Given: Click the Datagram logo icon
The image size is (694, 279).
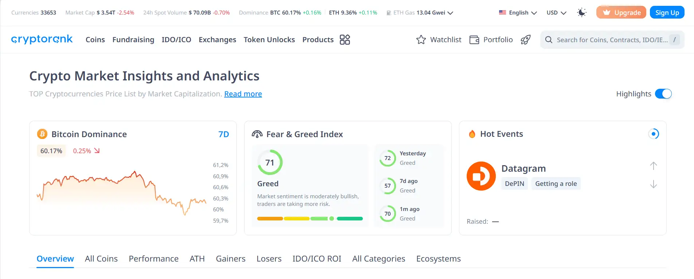Looking at the screenshot, I should [481, 176].
